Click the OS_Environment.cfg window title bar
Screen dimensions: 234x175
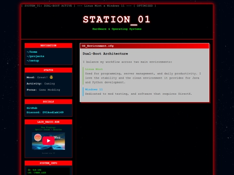[x=144, y=46]
